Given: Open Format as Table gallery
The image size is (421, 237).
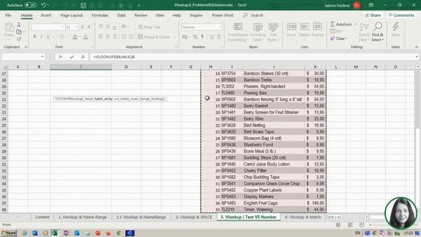Looking at the screenshot, I should 257,32.
